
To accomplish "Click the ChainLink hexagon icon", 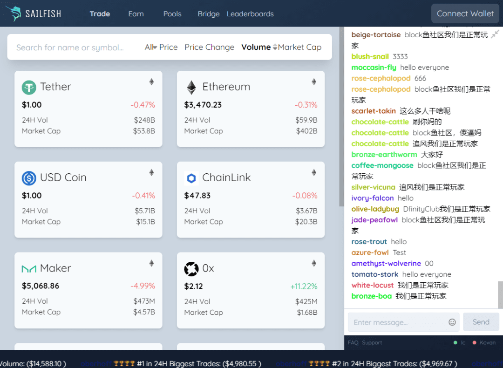I will [x=191, y=178].
